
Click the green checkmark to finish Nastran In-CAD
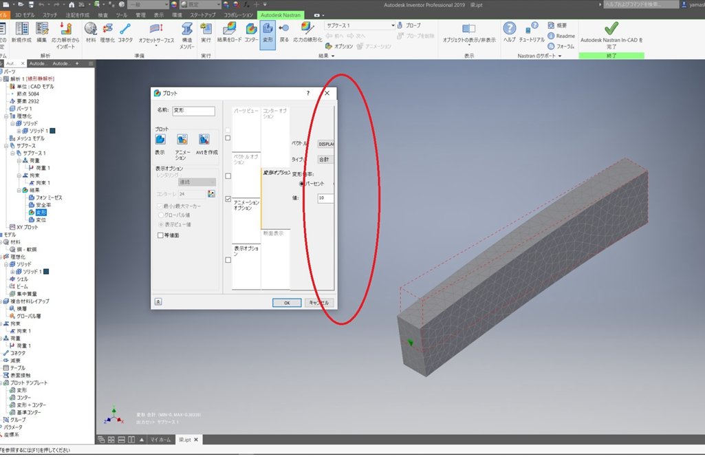tap(611, 28)
